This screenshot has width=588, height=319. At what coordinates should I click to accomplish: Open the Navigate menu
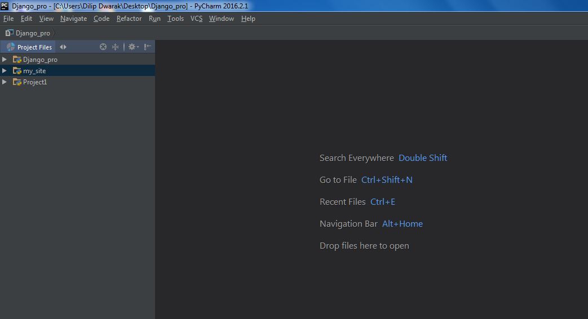(73, 19)
